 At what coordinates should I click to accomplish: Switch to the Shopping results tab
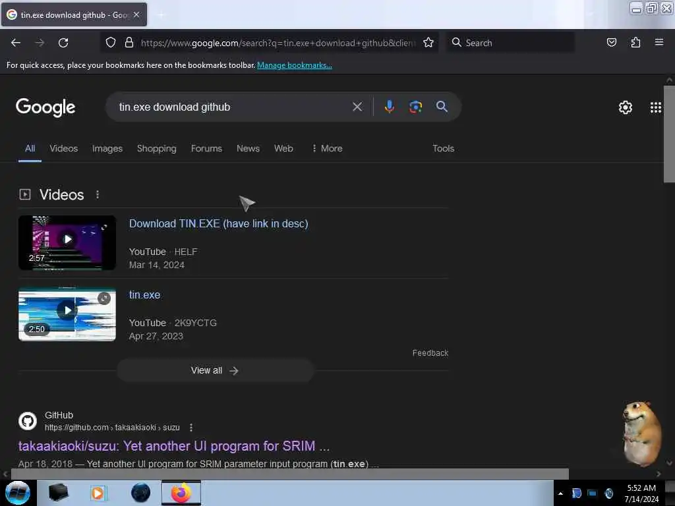[x=157, y=148]
